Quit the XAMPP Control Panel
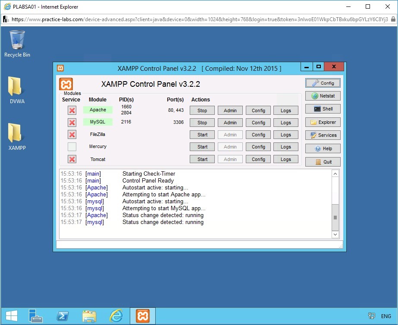This screenshot has width=398, height=325. 323,161
